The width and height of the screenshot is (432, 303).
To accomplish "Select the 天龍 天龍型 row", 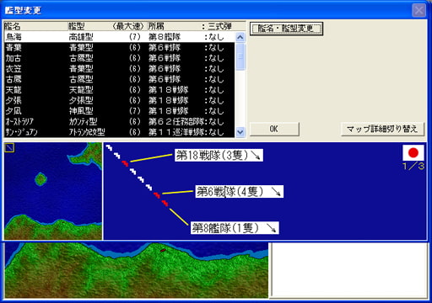I will click(119, 90).
